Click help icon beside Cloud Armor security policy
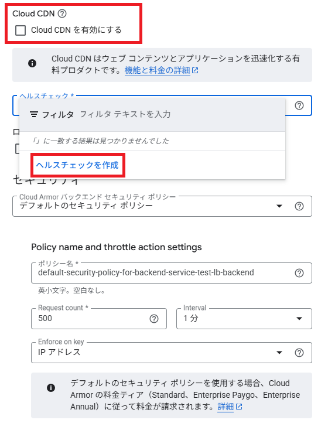 (299, 206)
